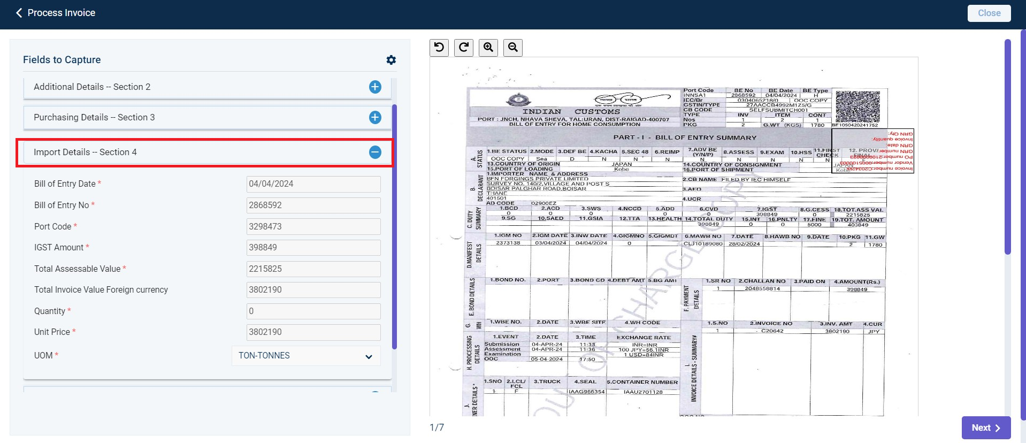Edit the Bill of Entry Date field
Image resolution: width=1026 pixels, height=443 pixels.
point(313,184)
